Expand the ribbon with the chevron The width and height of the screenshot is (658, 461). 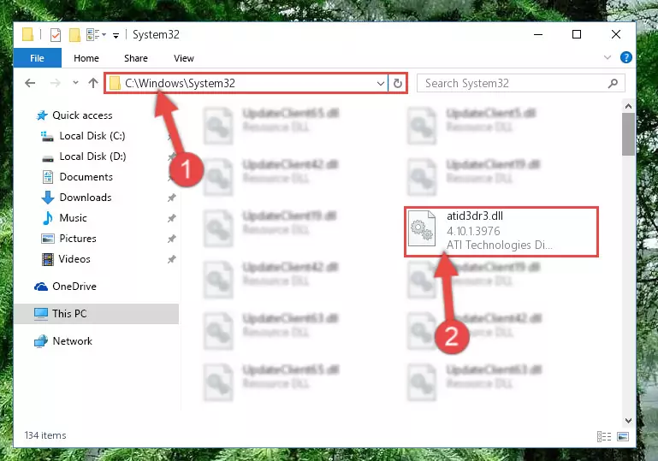(608, 57)
